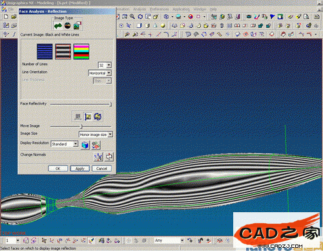Viewport: 323px width, 251px height.
Task: Select the colored lines stripe pattern
Action: coord(81,52)
